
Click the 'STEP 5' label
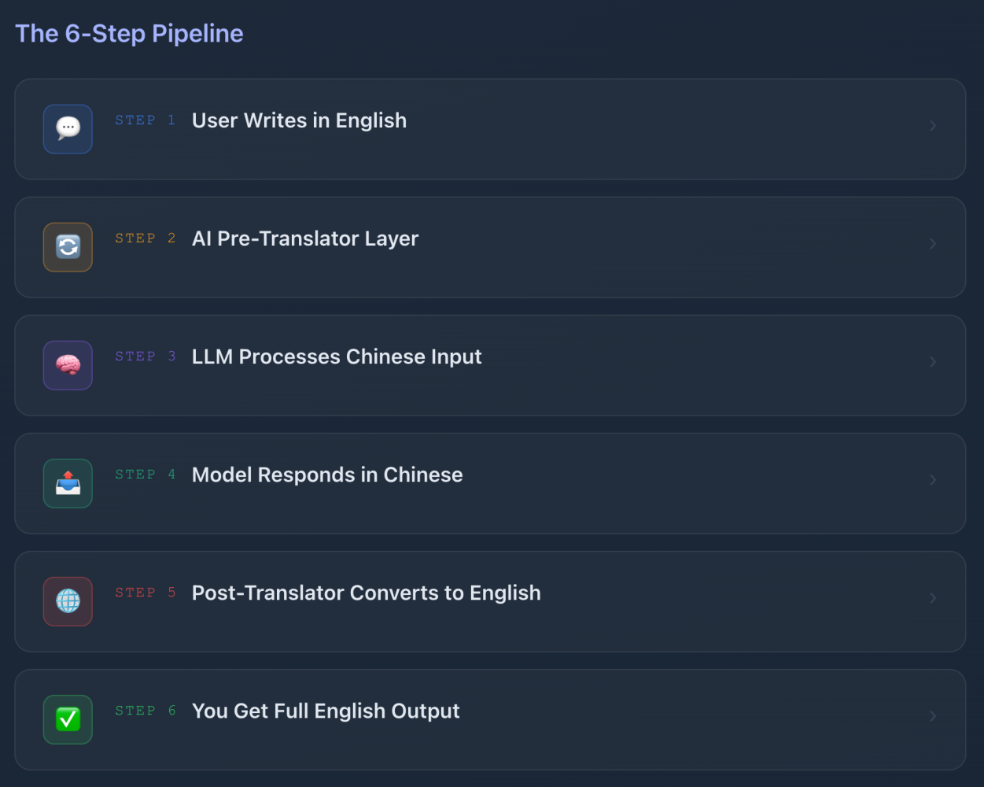tap(146, 593)
